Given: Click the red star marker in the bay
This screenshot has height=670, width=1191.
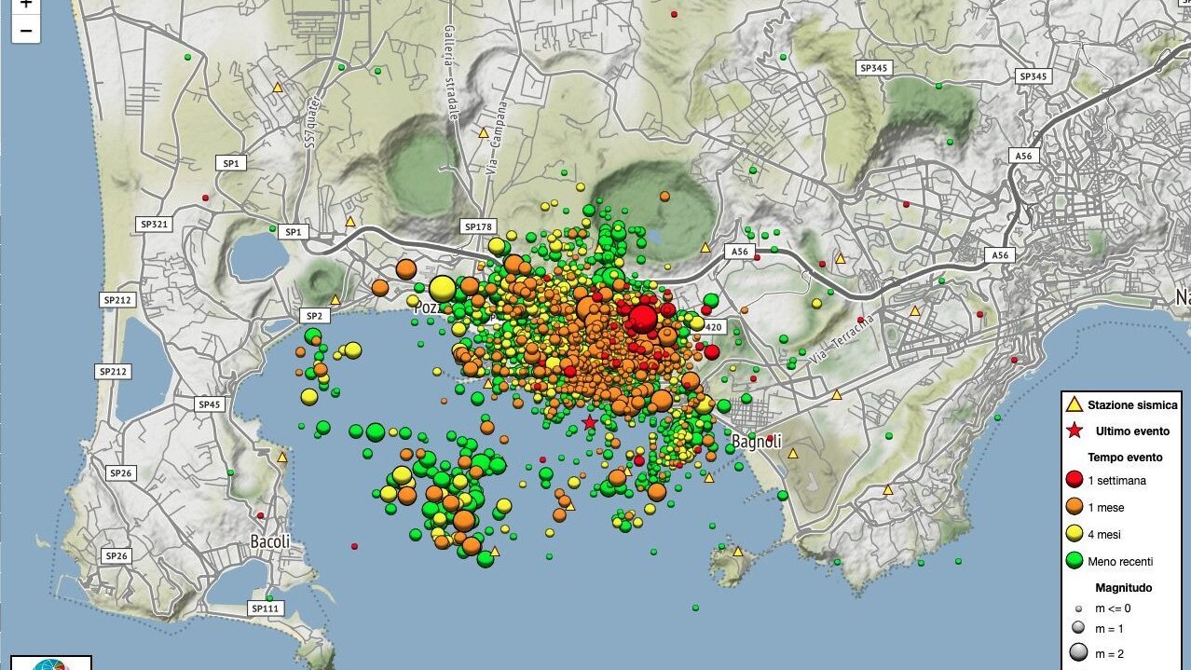Looking at the screenshot, I should coord(589,423).
